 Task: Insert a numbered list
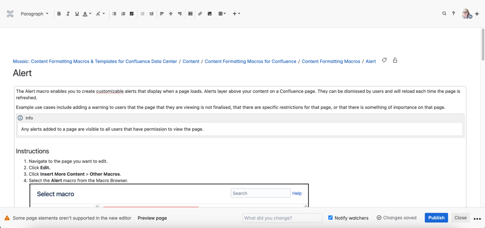coord(123,14)
